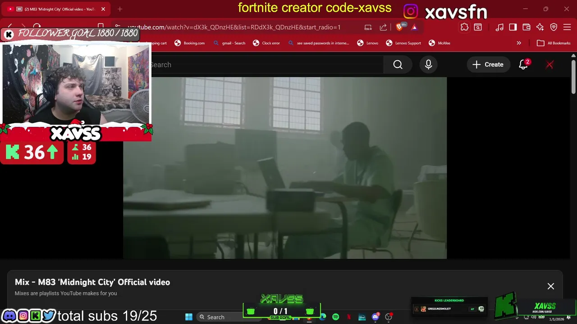
Task: Click the YouTube Create button
Action: pyautogui.click(x=488, y=65)
